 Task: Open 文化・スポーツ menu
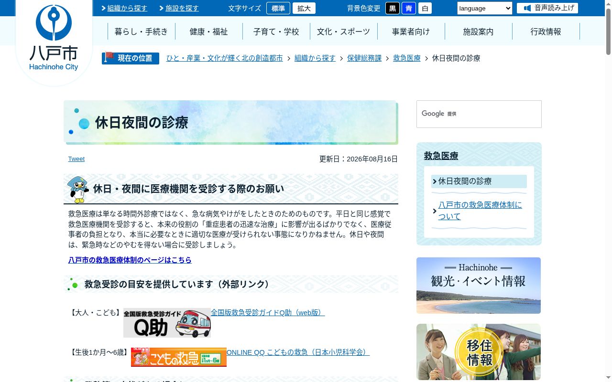click(343, 32)
